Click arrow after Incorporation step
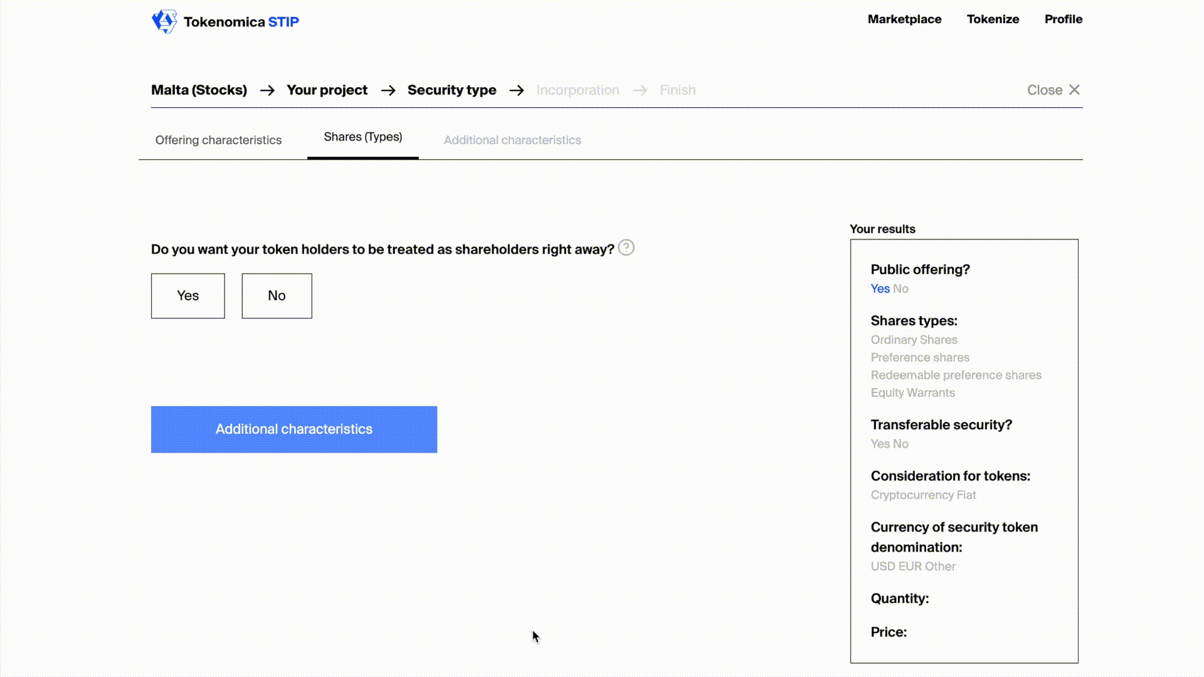 point(640,90)
